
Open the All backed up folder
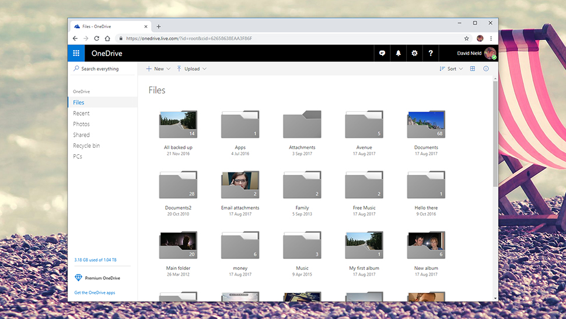click(x=178, y=124)
